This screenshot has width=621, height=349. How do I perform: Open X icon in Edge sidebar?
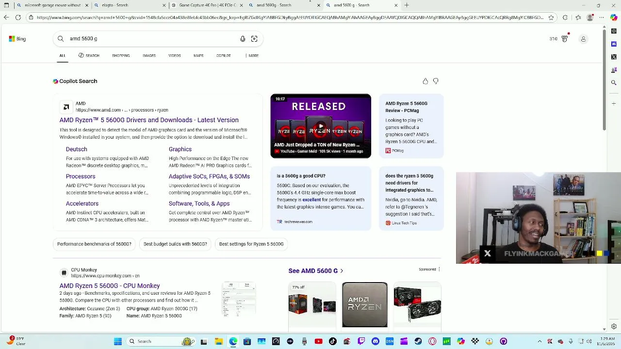click(x=614, y=57)
